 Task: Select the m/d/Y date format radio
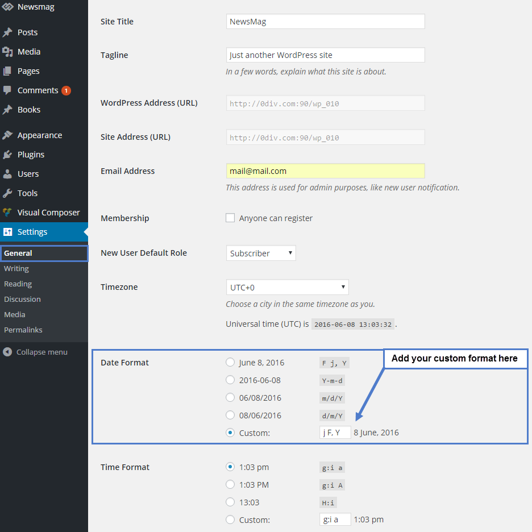click(230, 397)
